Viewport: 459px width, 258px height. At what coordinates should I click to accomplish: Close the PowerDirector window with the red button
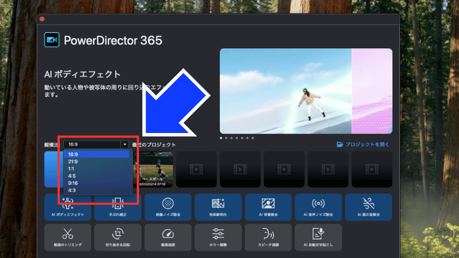click(42, 19)
